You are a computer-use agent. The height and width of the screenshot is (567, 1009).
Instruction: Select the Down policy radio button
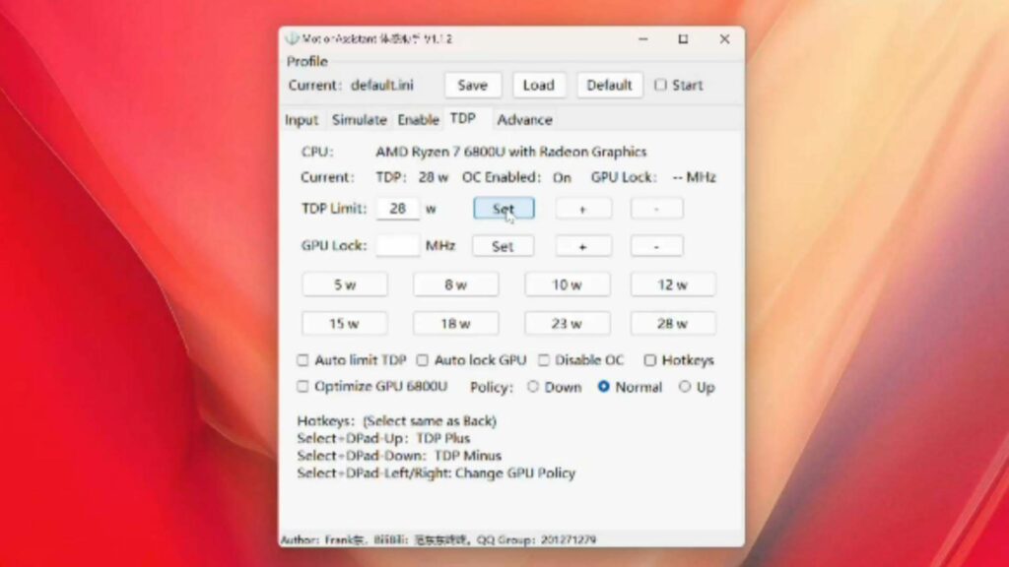tap(533, 386)
